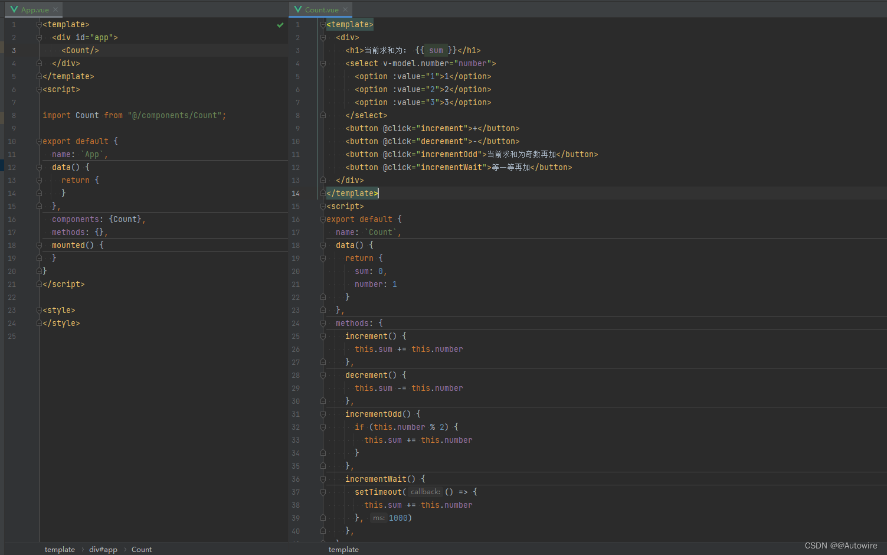Click the @click="incrementOdd" button line
This screenshot has height=555, width=887.
point(472,154)
